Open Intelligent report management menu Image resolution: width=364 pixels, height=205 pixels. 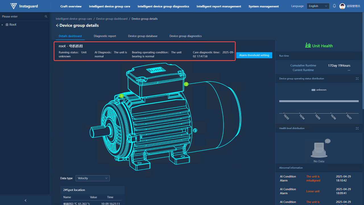click(x=219, y=6)
